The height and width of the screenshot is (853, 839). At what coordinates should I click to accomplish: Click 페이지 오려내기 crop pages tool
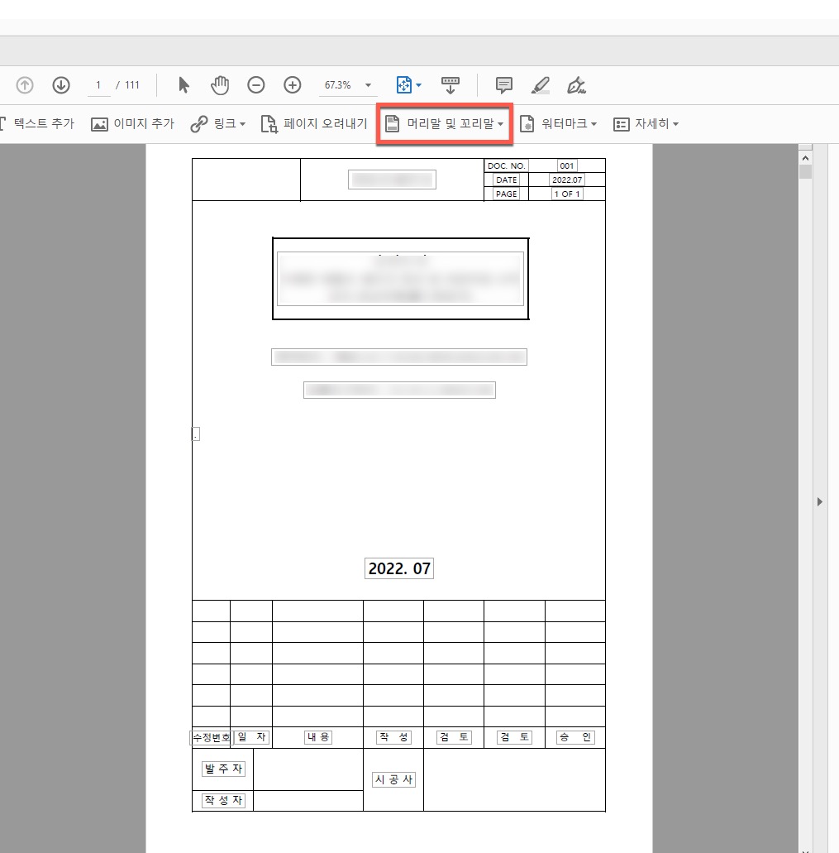[x=314, y=123]
